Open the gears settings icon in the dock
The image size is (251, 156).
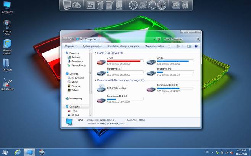(77, 5)
